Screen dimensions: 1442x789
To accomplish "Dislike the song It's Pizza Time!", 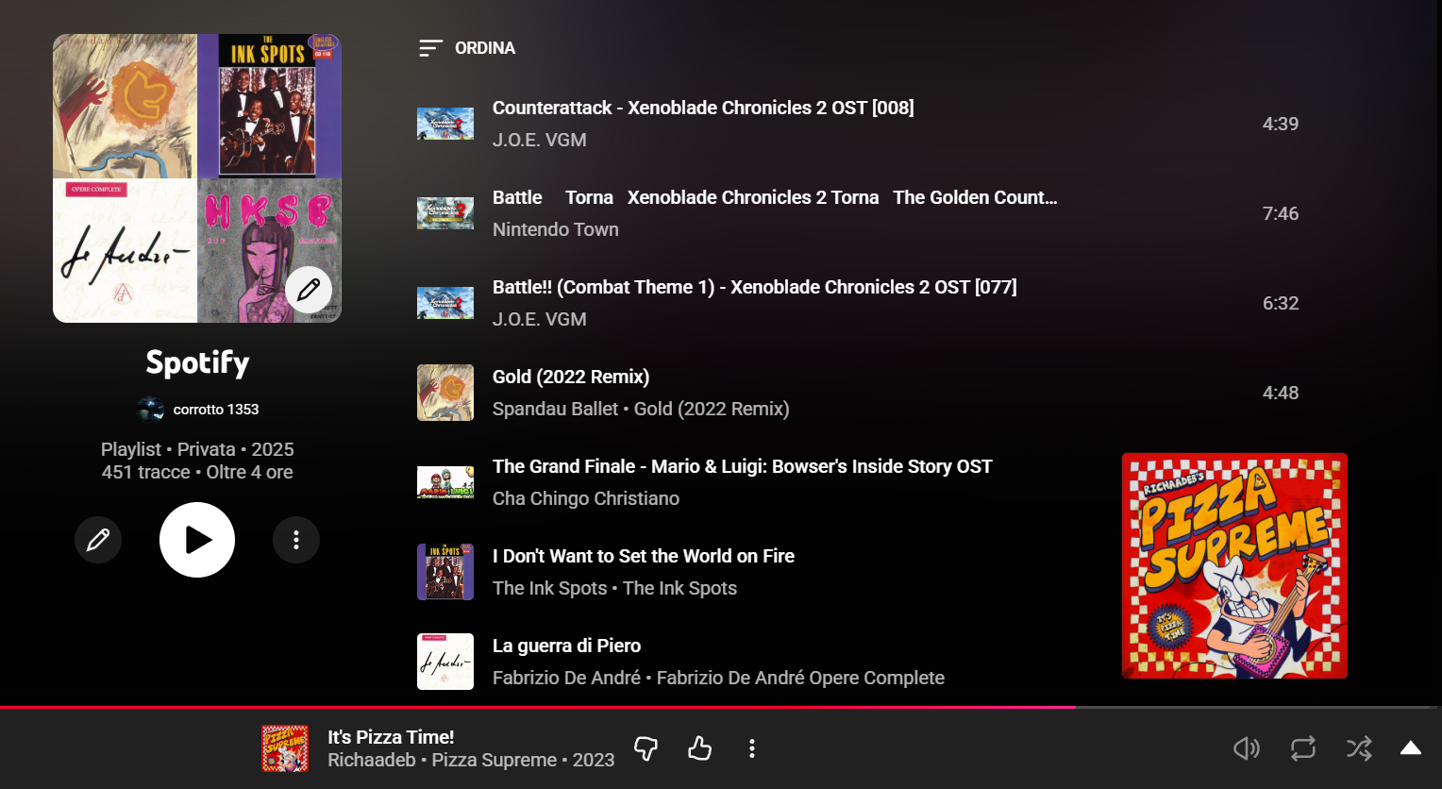I will click(646, 748).
